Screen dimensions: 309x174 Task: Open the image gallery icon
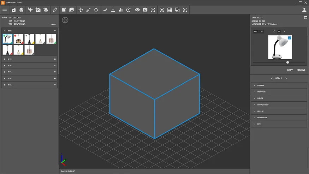[x=72, y=10]
